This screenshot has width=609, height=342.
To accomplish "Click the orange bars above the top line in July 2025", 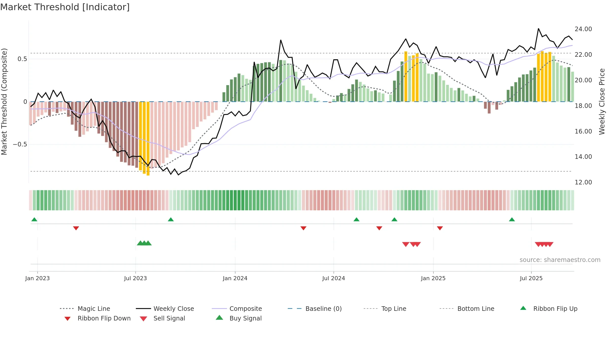I will coord(544,77).
